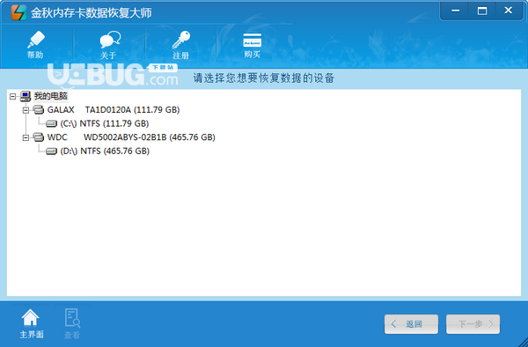528x347 pixels.
Task: Select the 我的电脑 computer icon
Action: [26, 96]
